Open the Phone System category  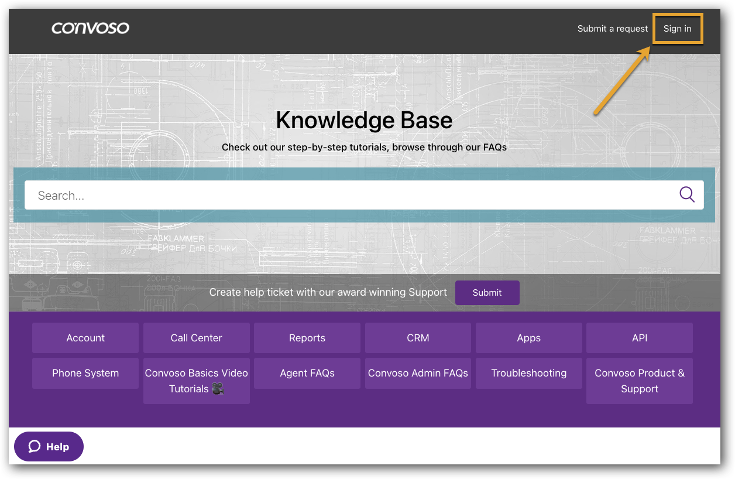pyautogui.click(x=85, y=373)
